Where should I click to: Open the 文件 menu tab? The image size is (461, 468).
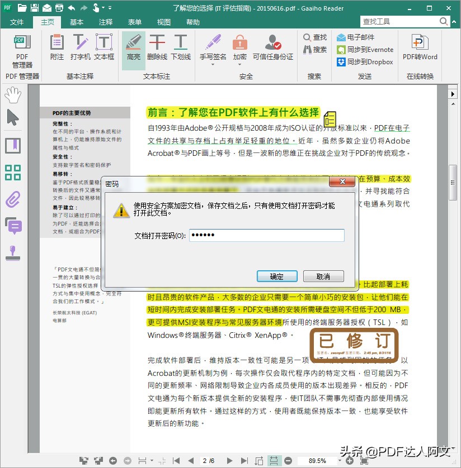[x=17, y=22]
